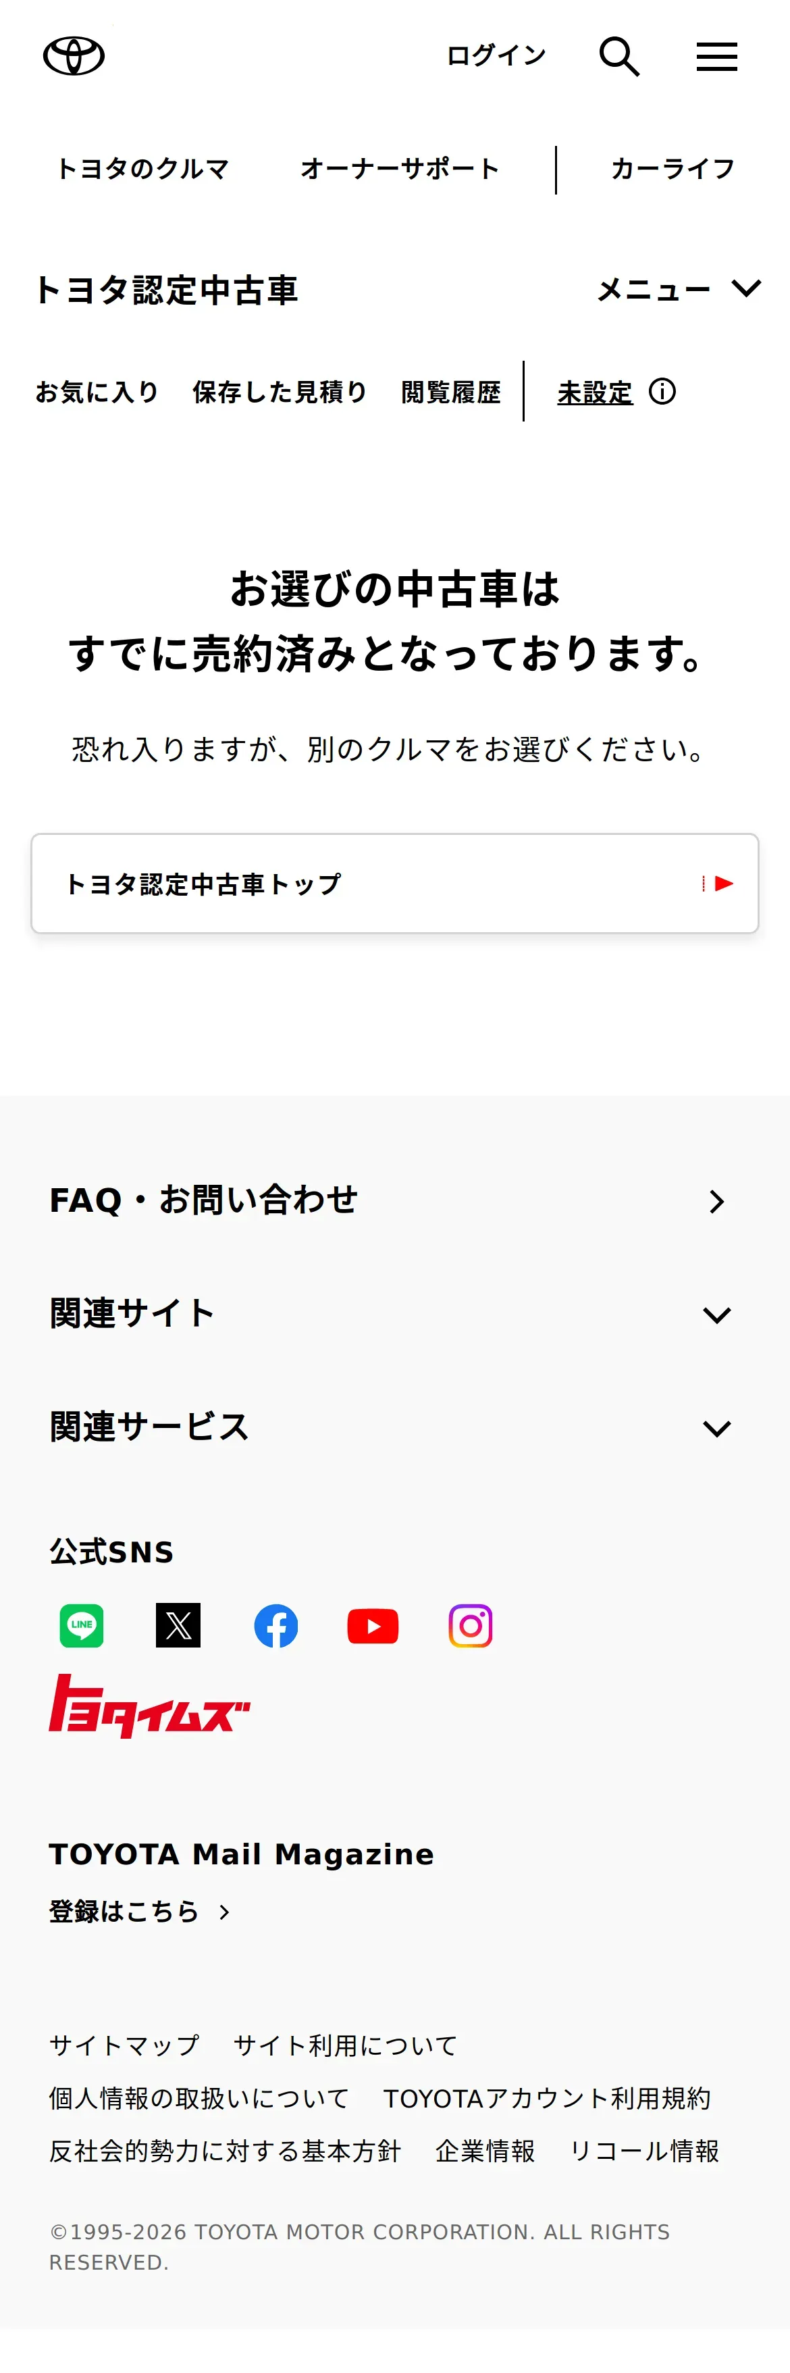Open the Facebook social icon
The height and width of the screenshot is (2373, 790).
pyautogui.click(x=275, y=1626)
